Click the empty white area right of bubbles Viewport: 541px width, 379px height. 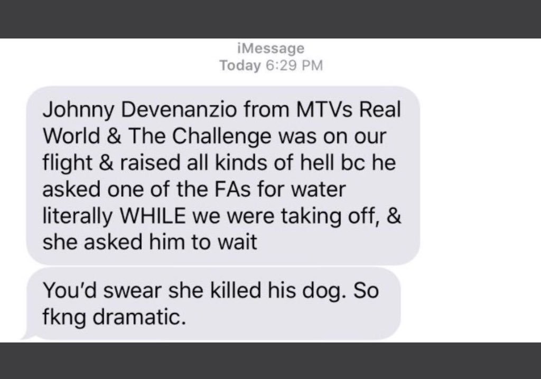pos(480,207)
